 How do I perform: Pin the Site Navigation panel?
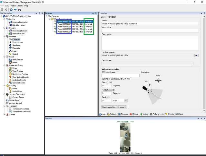pyautogui.click(x=39, y=13)
